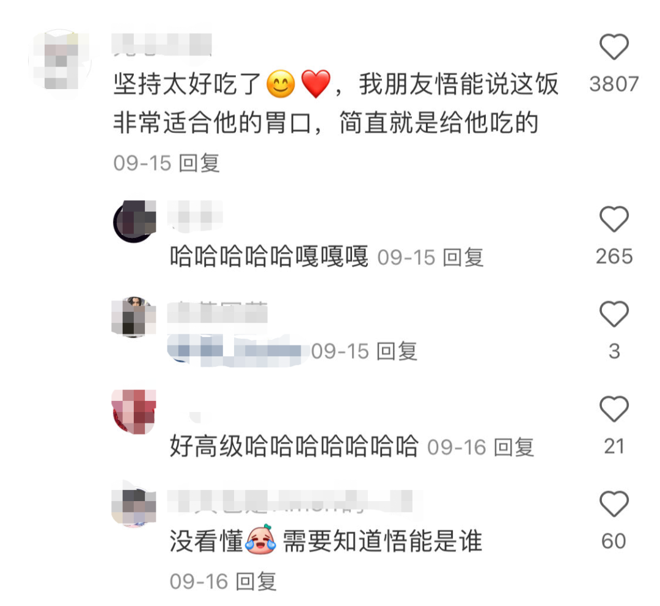Tap 回复 under the 没看懂 comment
Viewport: 660px width, 606px height.
256,582
